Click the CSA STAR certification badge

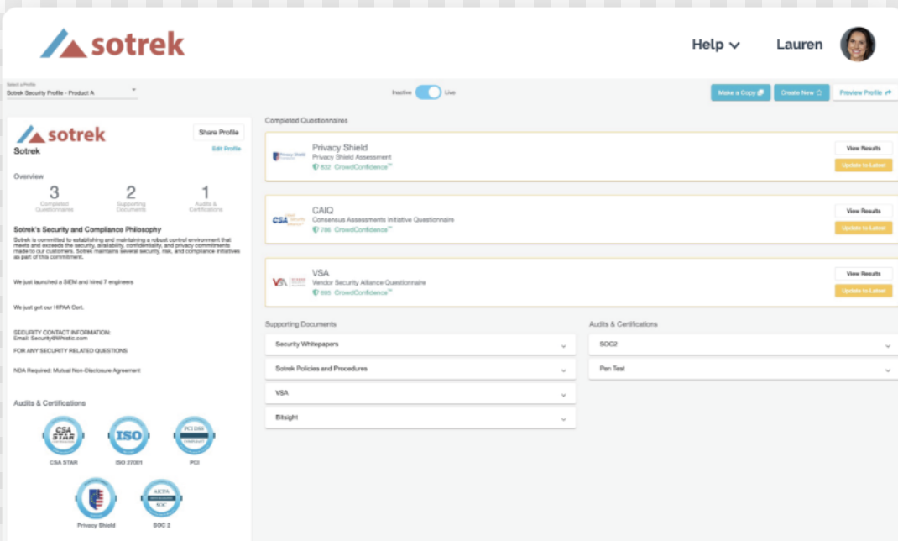tap(63, 436)
